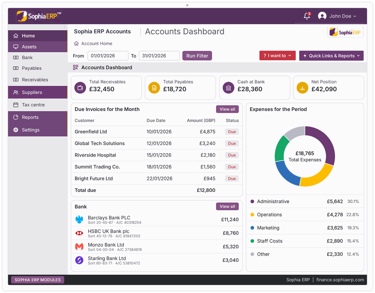This screenshot has height=293, width=375.
Task: Click the Run Filter button
Action: coord(197,56)
